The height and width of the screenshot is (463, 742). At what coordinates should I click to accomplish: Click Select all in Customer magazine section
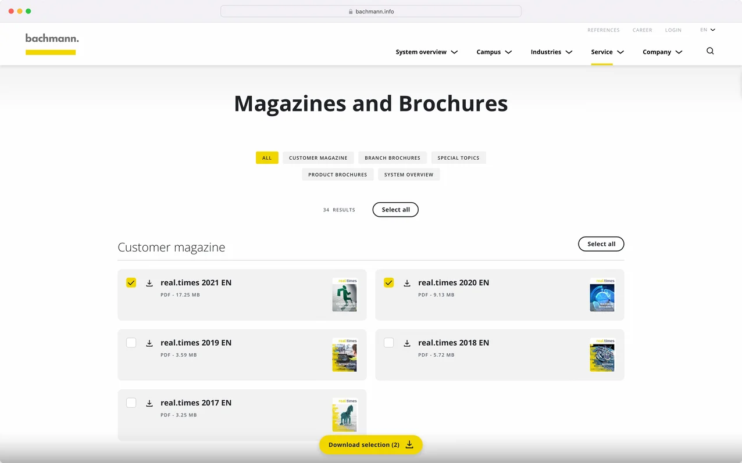[601, 244]
